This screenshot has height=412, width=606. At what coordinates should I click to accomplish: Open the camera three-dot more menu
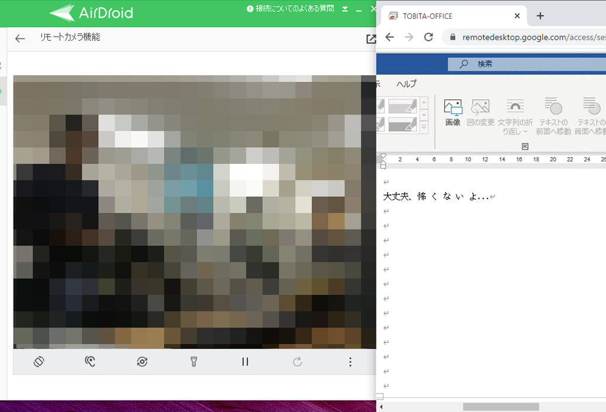point(350,362)
